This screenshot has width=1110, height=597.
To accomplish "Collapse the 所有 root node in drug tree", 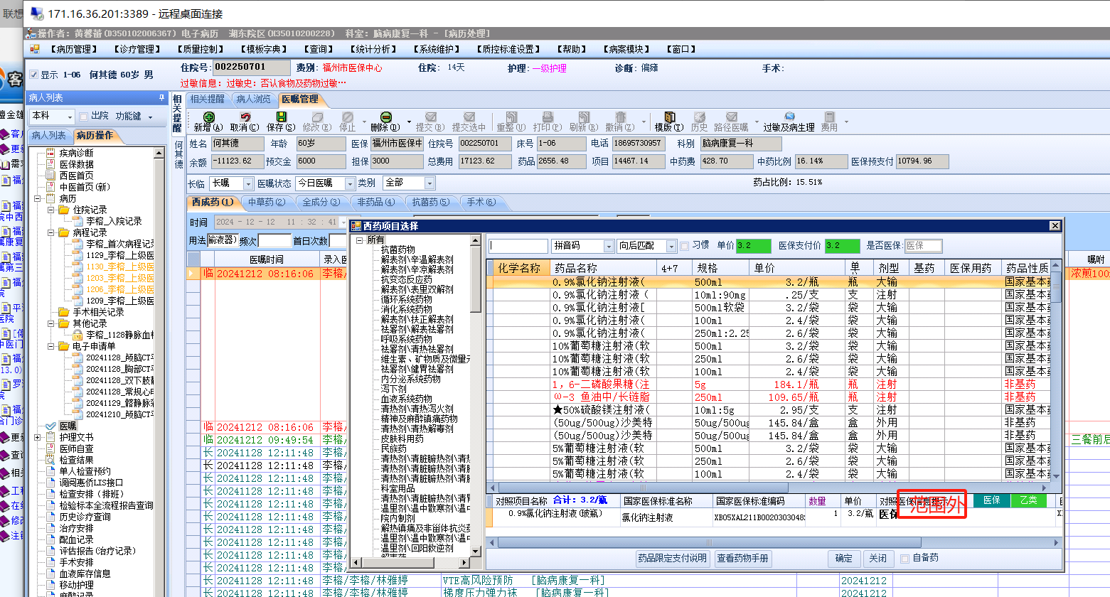I will point(361,240).
